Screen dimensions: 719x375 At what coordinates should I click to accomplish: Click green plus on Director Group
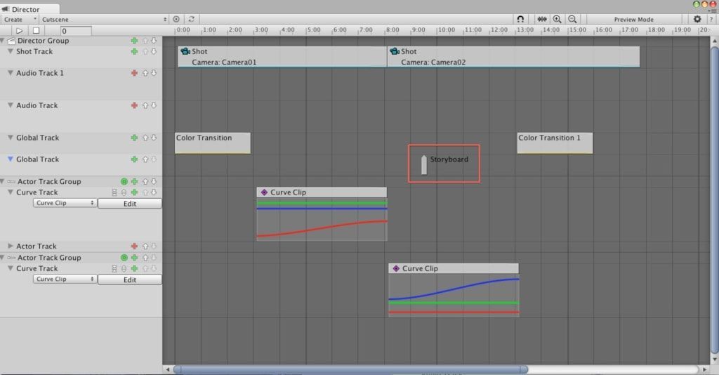(134, 41)
